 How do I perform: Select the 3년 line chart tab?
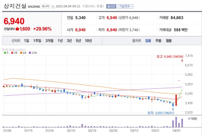tap(69, 41)
